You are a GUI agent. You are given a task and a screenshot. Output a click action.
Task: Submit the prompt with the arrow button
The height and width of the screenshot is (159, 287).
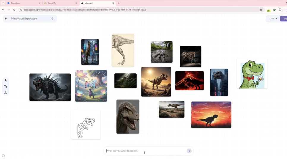click(189, 151)
